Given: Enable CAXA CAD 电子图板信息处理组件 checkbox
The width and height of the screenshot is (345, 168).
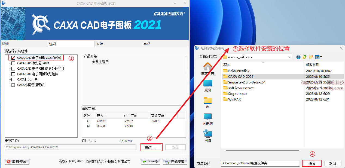Looking at the screenshot, I should (13, 69).
